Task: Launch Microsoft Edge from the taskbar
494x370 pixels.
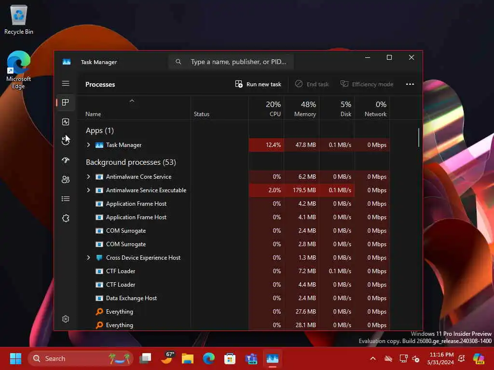Action: click(x=208, y=358)
